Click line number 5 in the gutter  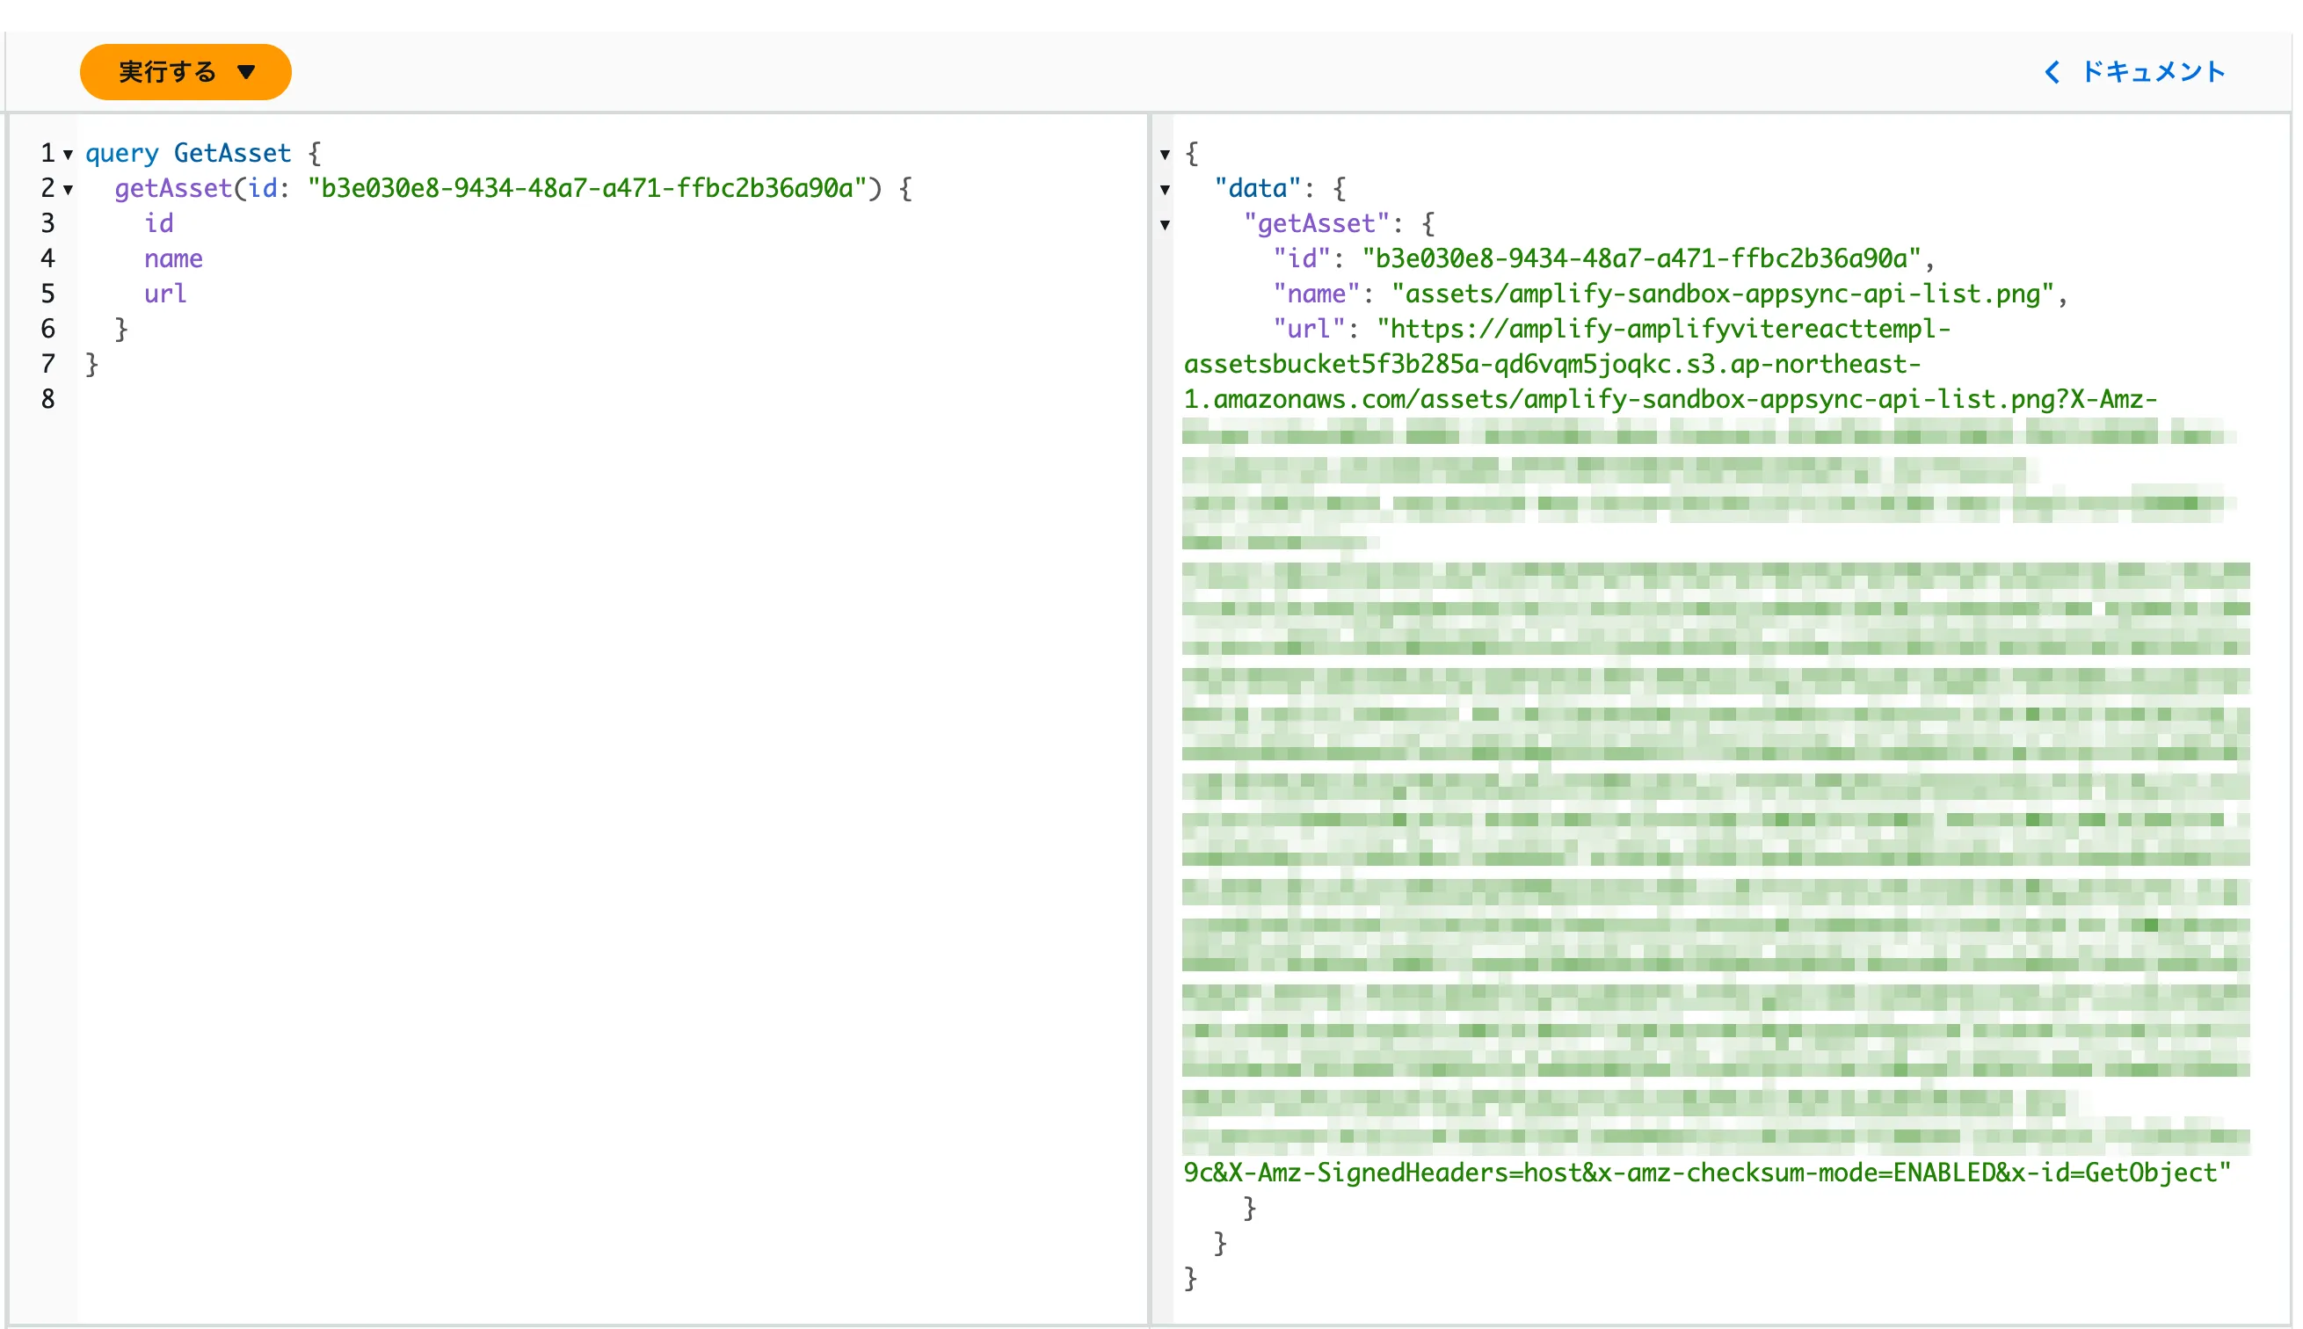[x=47, y=294]
